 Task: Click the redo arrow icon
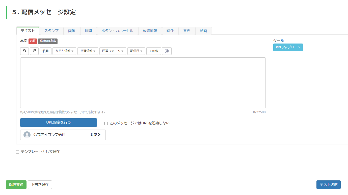click(34, 51)
